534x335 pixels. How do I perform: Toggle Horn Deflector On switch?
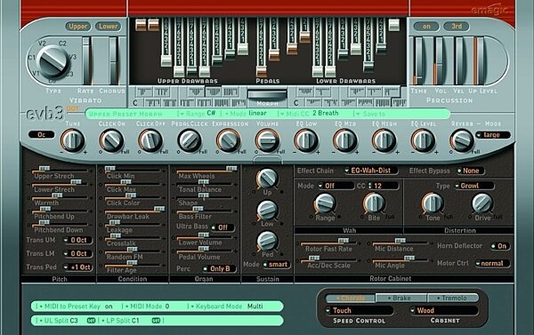[x=500, y=246]
